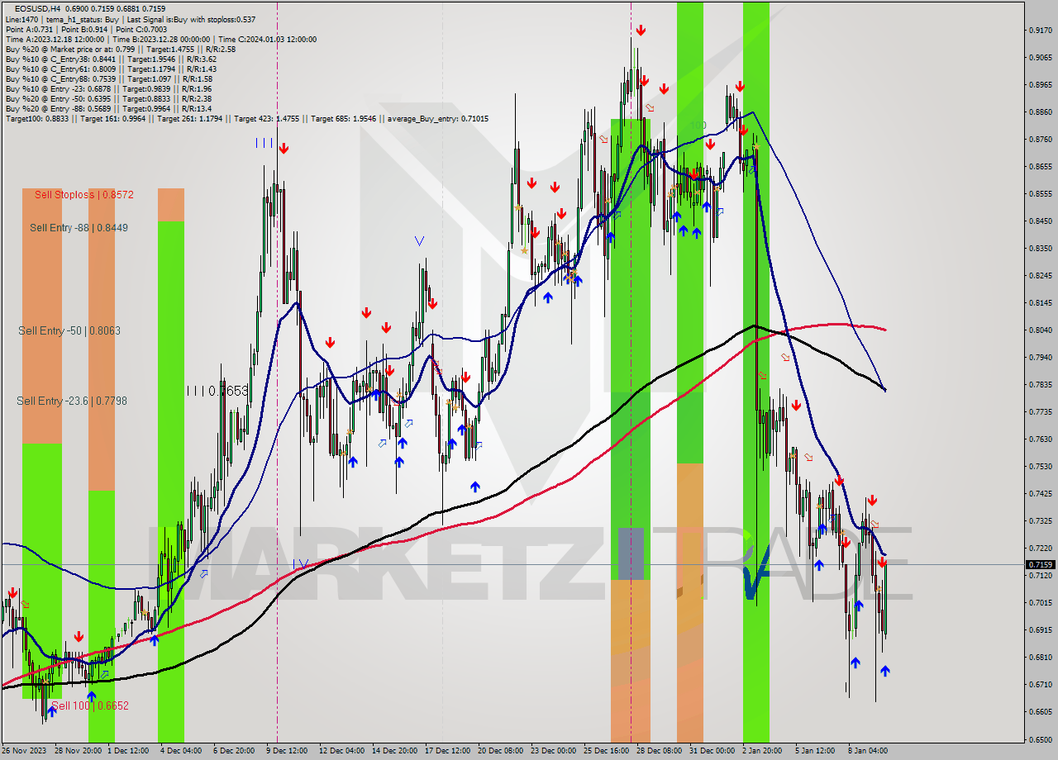This screenshot has height=760, width=1058.
Task: Click the 0.7015 price axis label
Action: pos(1041,603)
